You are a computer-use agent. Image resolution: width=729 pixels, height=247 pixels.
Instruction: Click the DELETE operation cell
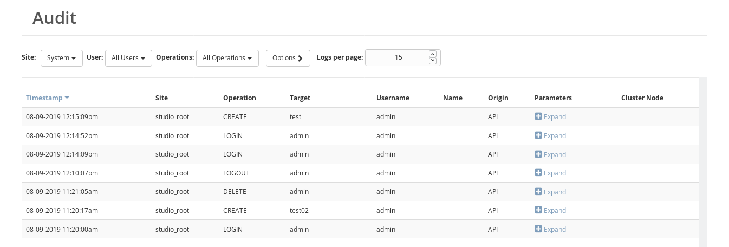click(235, 192)
